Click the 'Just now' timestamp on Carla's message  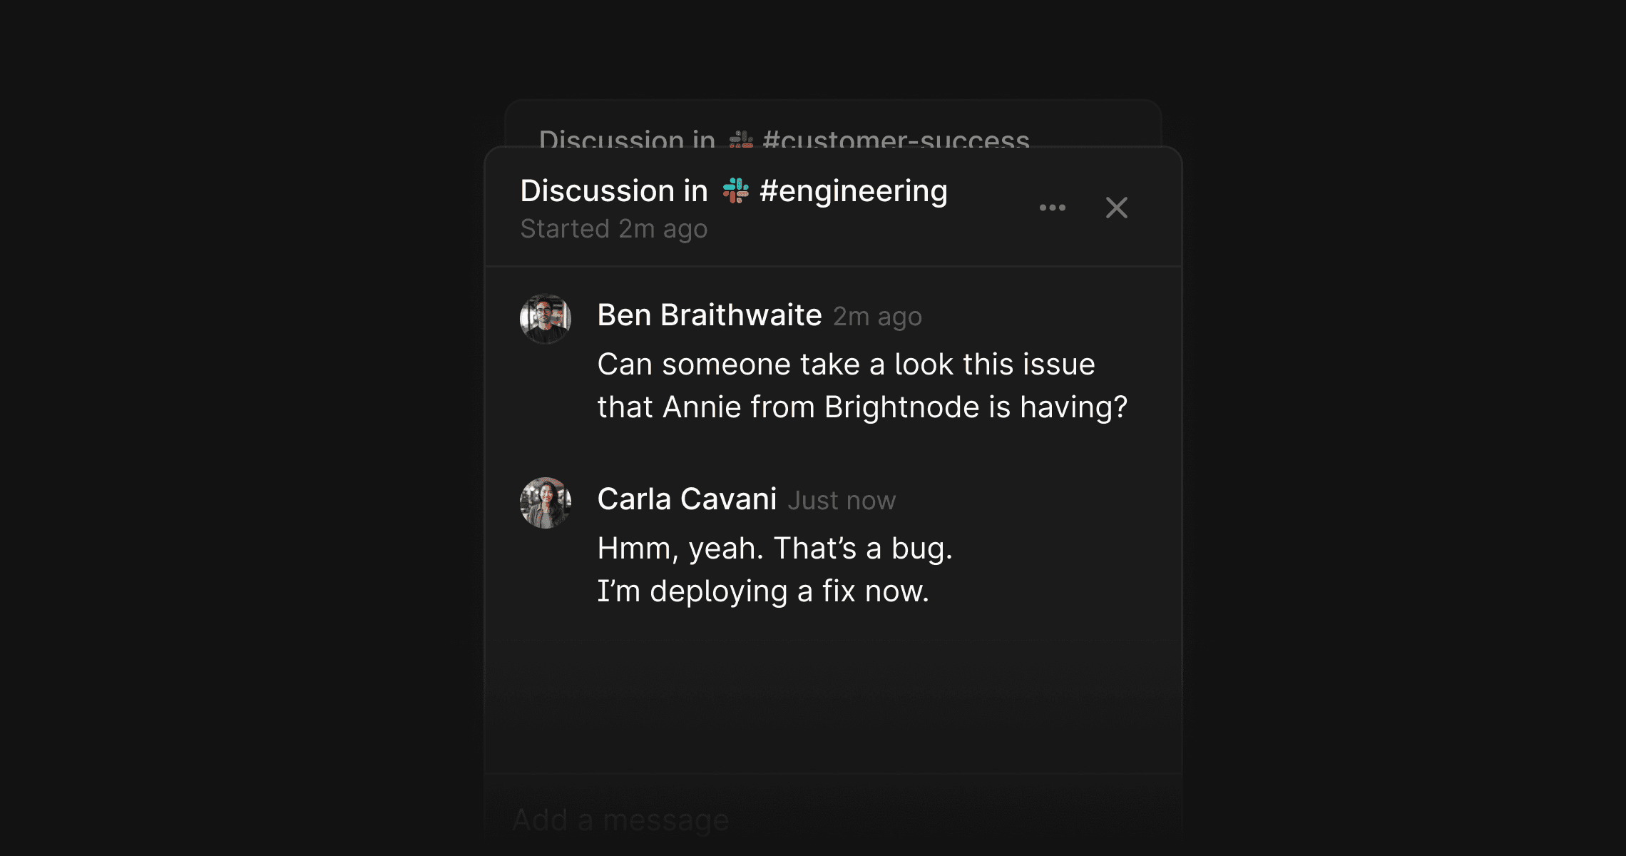[x=842, y=501]
